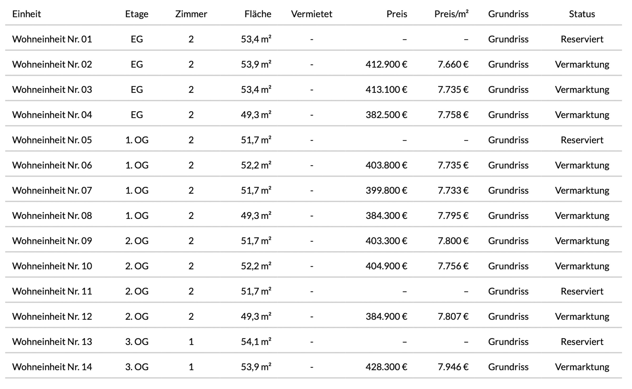Click the Fläche column header
This screenshot has height=389, width=632.
click(258, 14)
